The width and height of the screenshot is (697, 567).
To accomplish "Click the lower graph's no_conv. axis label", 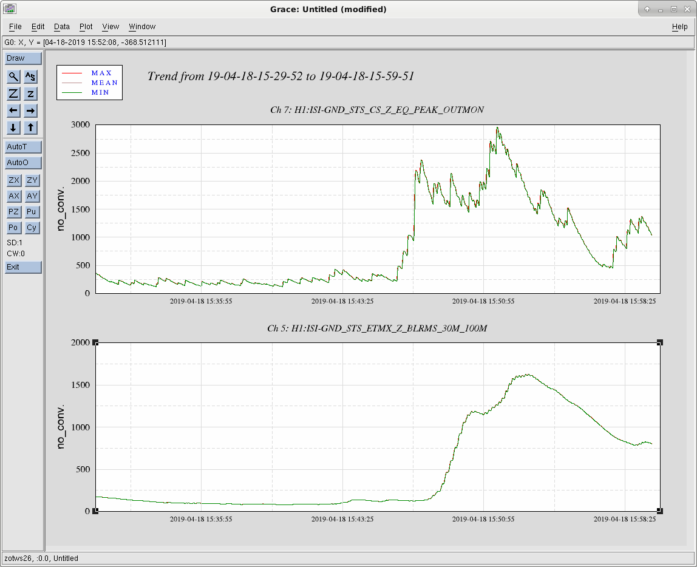I will [61, 427].
